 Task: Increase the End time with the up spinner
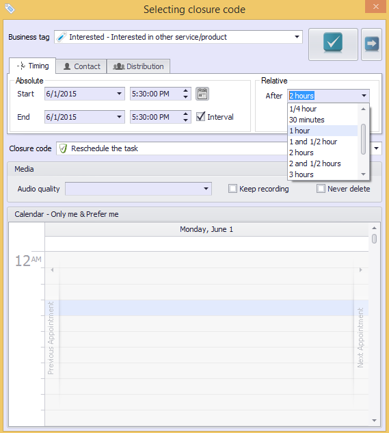[185, 114]
